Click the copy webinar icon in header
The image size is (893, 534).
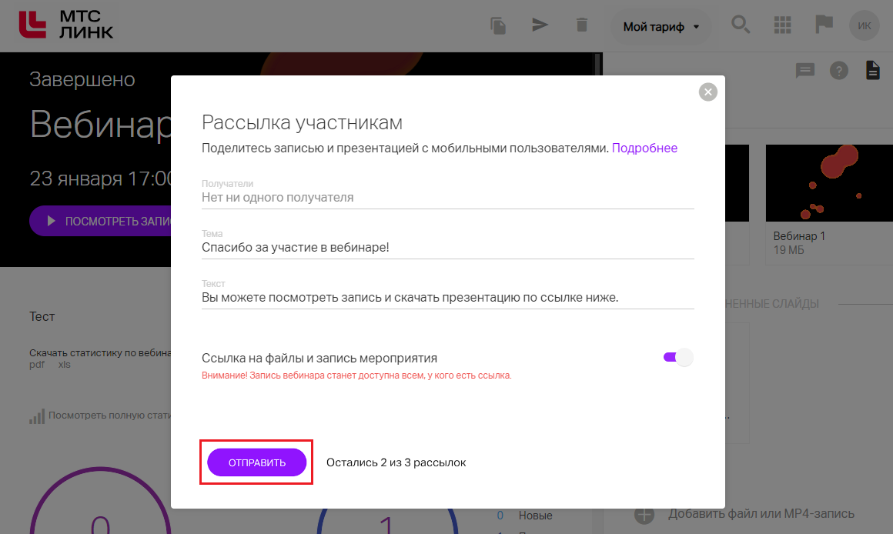(x=498, y=25)
